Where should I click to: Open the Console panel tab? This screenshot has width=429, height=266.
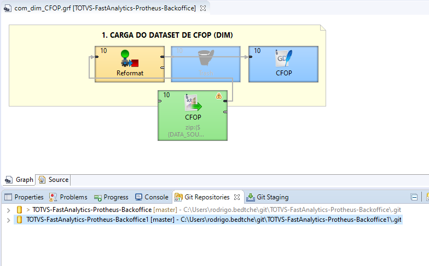pyautogui.click(x=152, y=197)
